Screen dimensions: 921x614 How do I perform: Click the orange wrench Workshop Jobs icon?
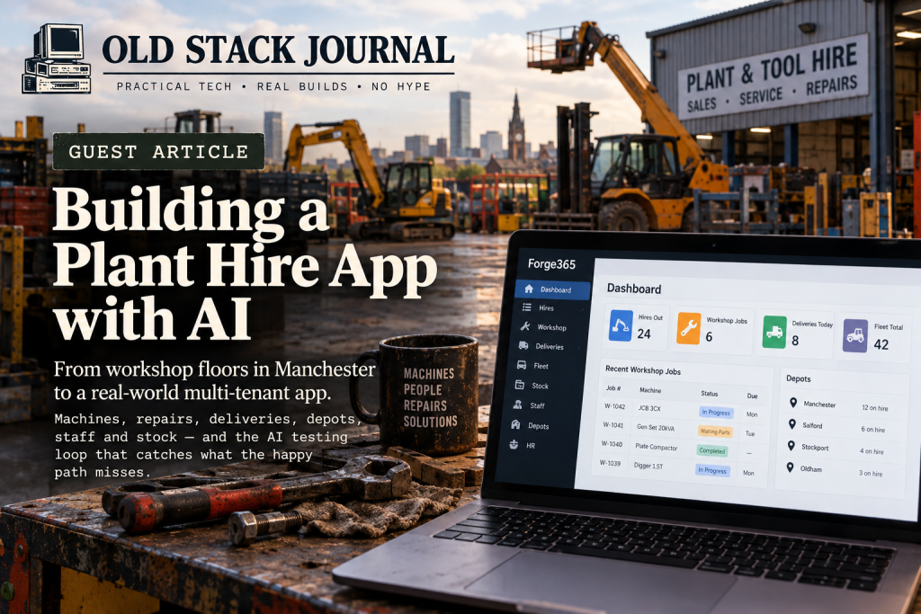coord(688,328)
